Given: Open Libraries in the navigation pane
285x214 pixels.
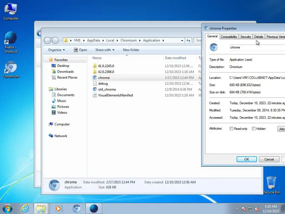Looking at the screenshot, I should pos(60,89).
